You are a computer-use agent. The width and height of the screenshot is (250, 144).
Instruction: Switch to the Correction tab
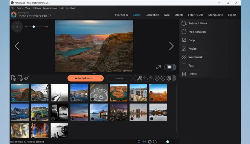tap(152, 15)
